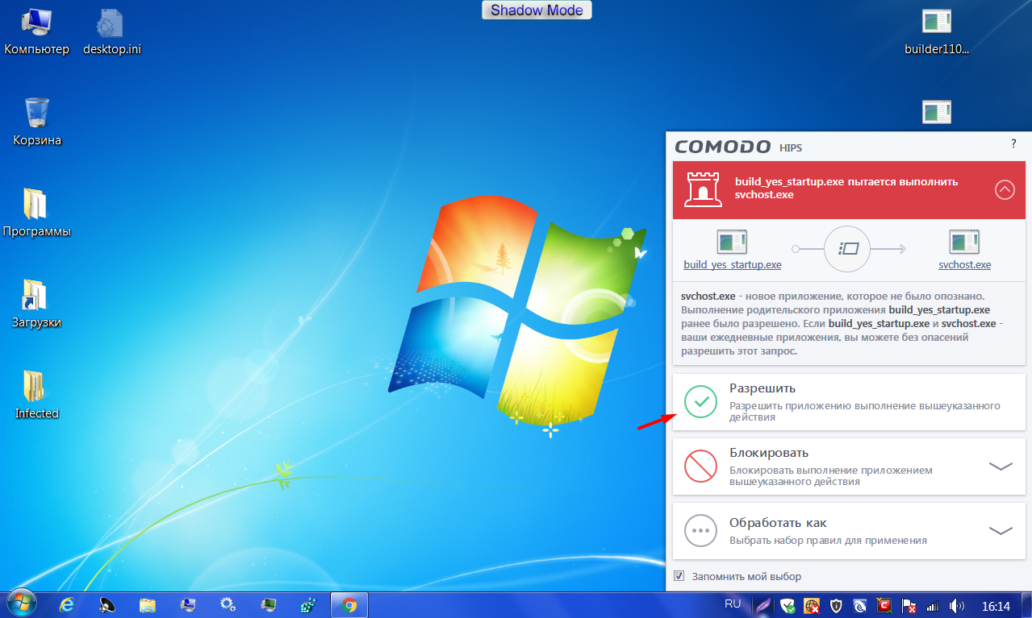Change the RU input language indicator
This screenshot has width=1032, height=618.
[733, 603]
